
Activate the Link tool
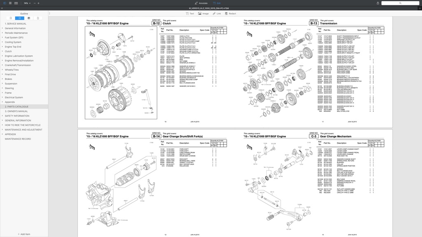(x=217, y=14)
